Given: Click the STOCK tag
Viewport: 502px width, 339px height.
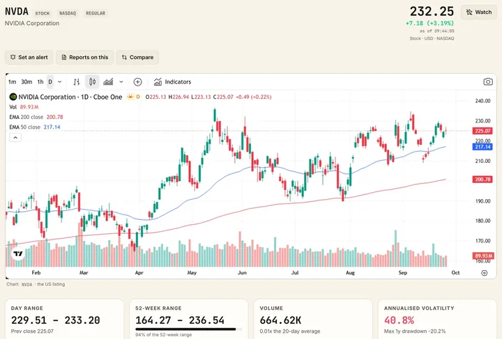Looking at the screenshot, I should tap(43, 13).
